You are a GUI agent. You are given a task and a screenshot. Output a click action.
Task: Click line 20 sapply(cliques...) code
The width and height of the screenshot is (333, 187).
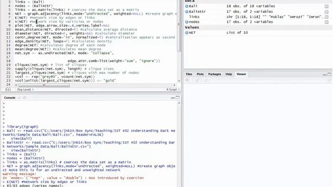point(64,69)
